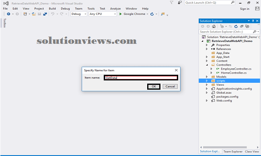The width and height of the screenshot is (261, 156).
Task: Click Cancel in Specify Name dialog
Action: [170, 86]
